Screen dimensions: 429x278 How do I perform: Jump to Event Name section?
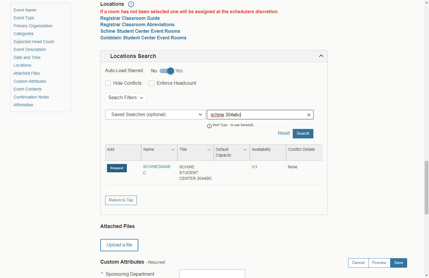tap(25, 10)
